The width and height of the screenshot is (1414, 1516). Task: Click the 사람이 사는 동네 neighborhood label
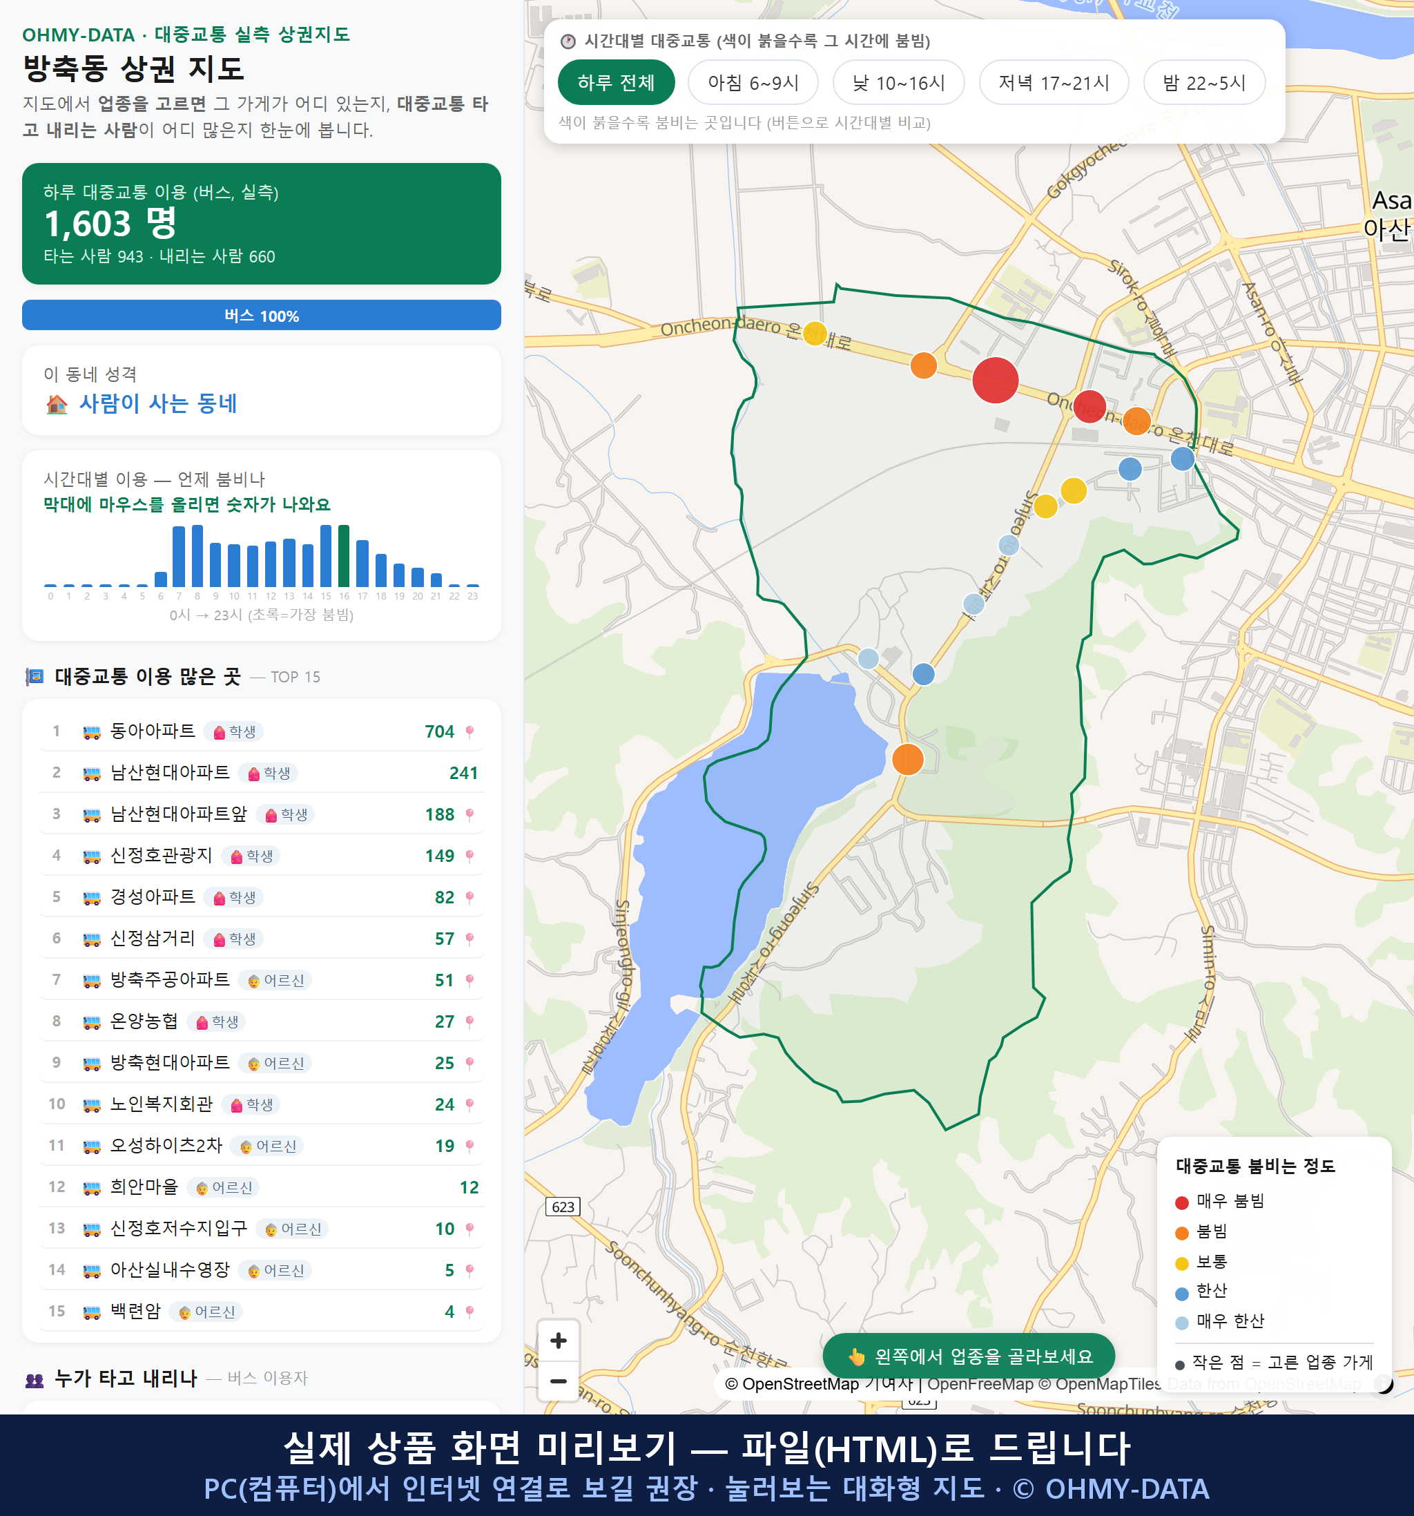[159, 403]
